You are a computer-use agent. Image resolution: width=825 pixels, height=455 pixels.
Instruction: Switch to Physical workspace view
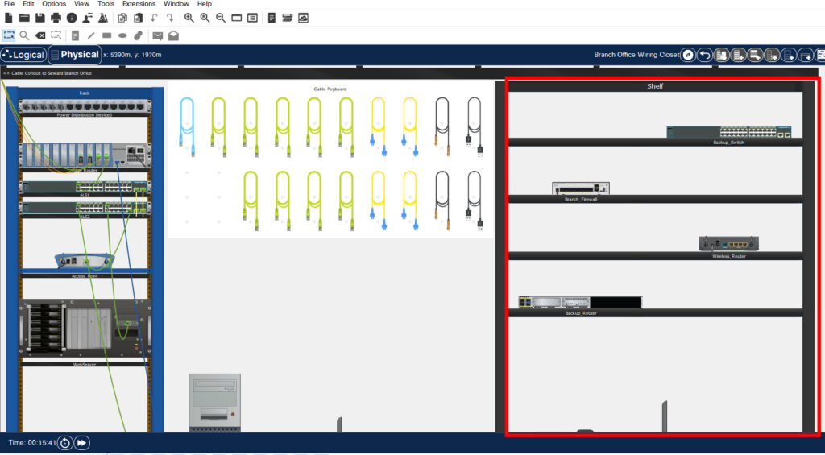75,55
